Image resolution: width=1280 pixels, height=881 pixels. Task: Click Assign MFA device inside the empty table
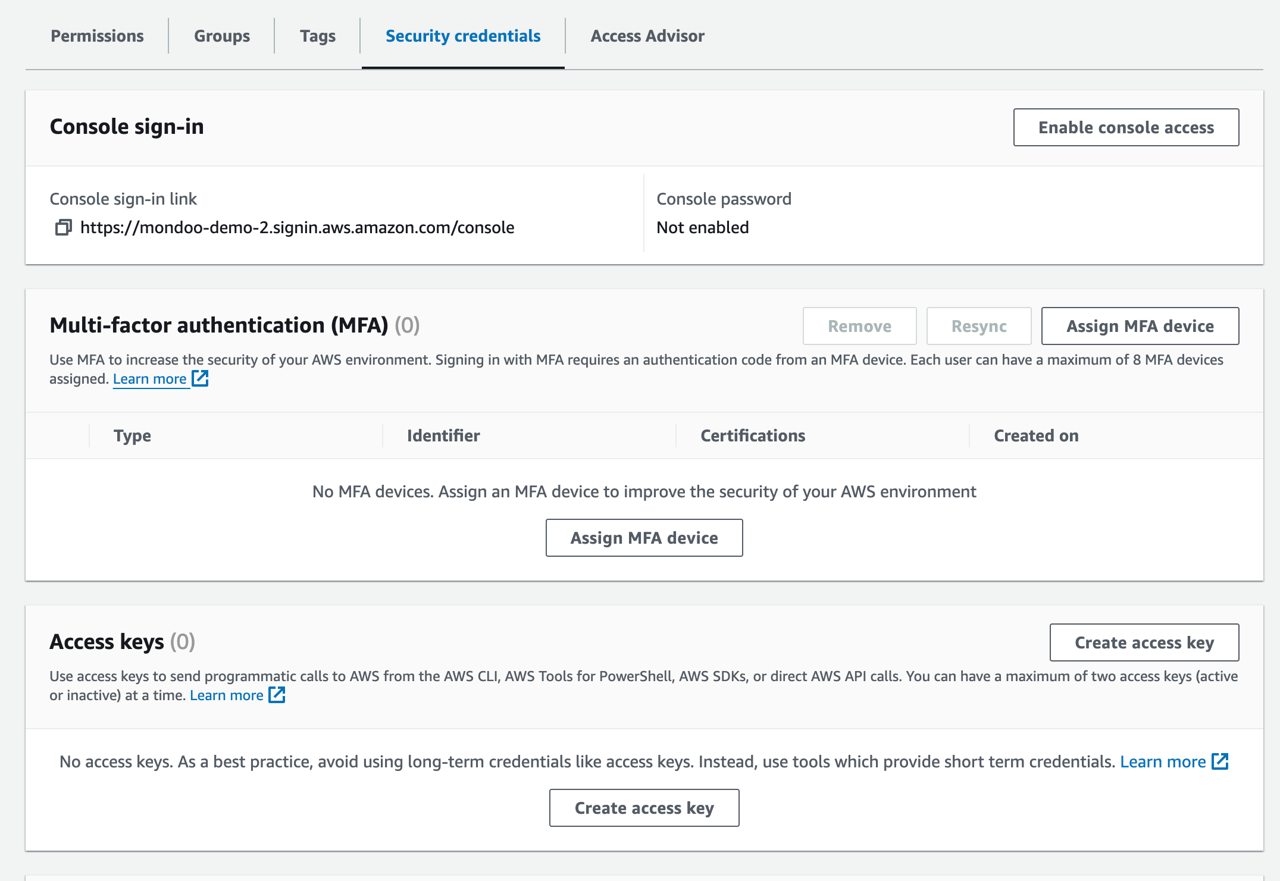644,537
